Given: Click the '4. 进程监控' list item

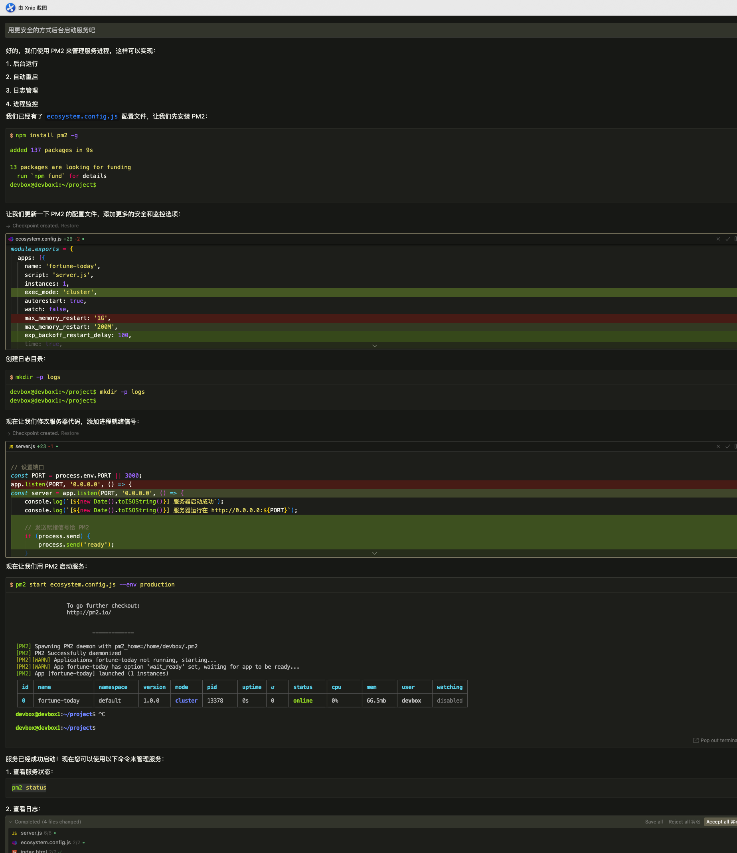Looking at the screenshot, I should tap(22, 104).
